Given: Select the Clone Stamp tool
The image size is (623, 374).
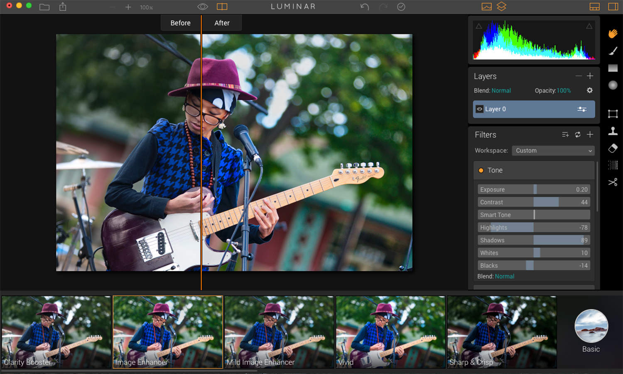Looking at the screenshot, I should coord(613,131).
